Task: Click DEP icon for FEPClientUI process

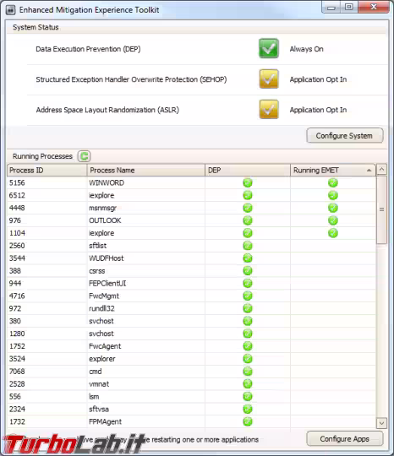Action: [248, 283]
